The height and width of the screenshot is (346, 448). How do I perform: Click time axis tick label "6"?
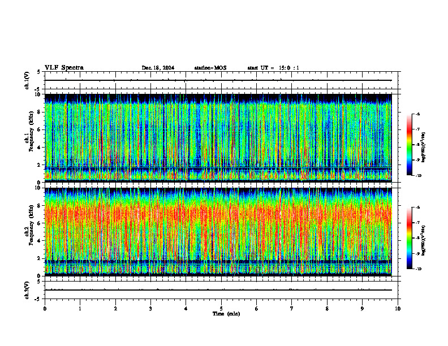pyautogui.click(x=257, y=309)
